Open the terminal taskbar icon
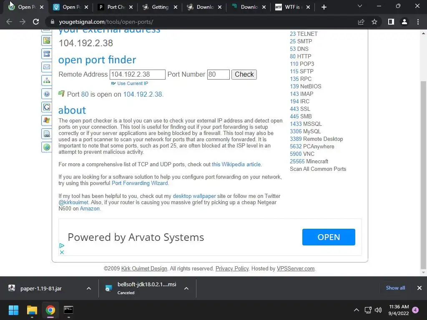427x320 pixels. click(x=68, y=310)
